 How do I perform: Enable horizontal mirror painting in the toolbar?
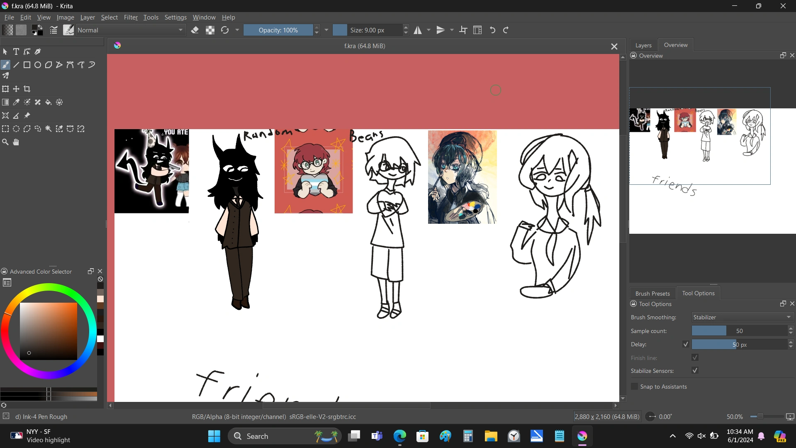coord(418,30)
